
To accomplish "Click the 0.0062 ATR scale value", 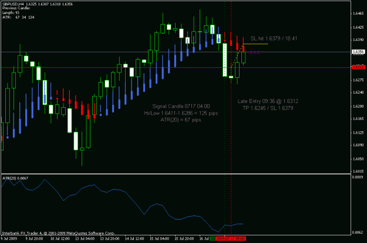I will click(358, 232).
